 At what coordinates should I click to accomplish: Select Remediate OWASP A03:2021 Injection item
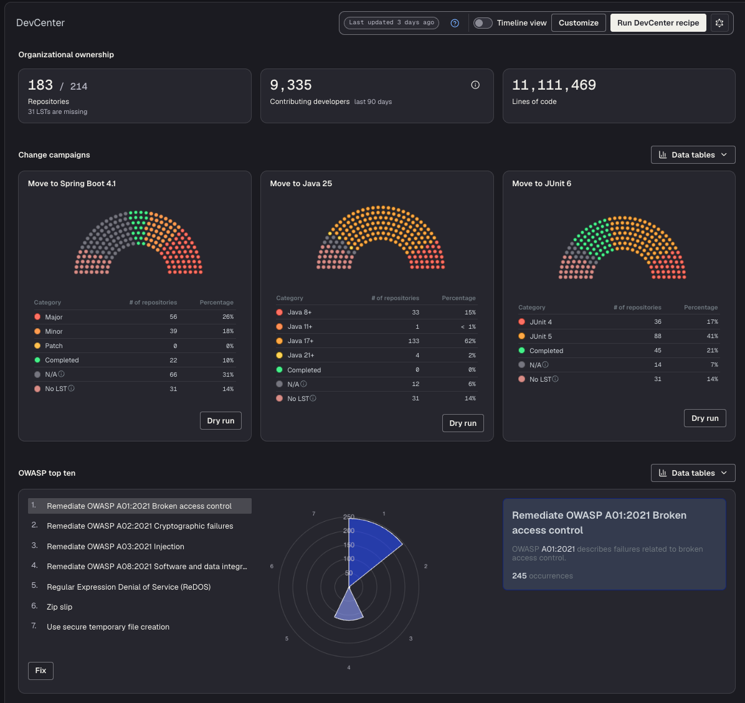pos(140,546)
